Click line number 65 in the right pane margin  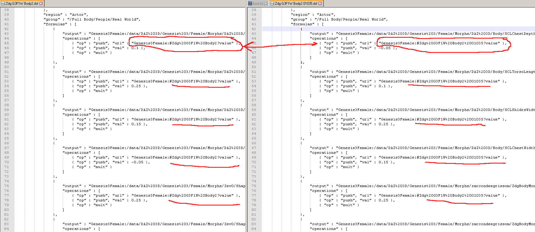254,138
